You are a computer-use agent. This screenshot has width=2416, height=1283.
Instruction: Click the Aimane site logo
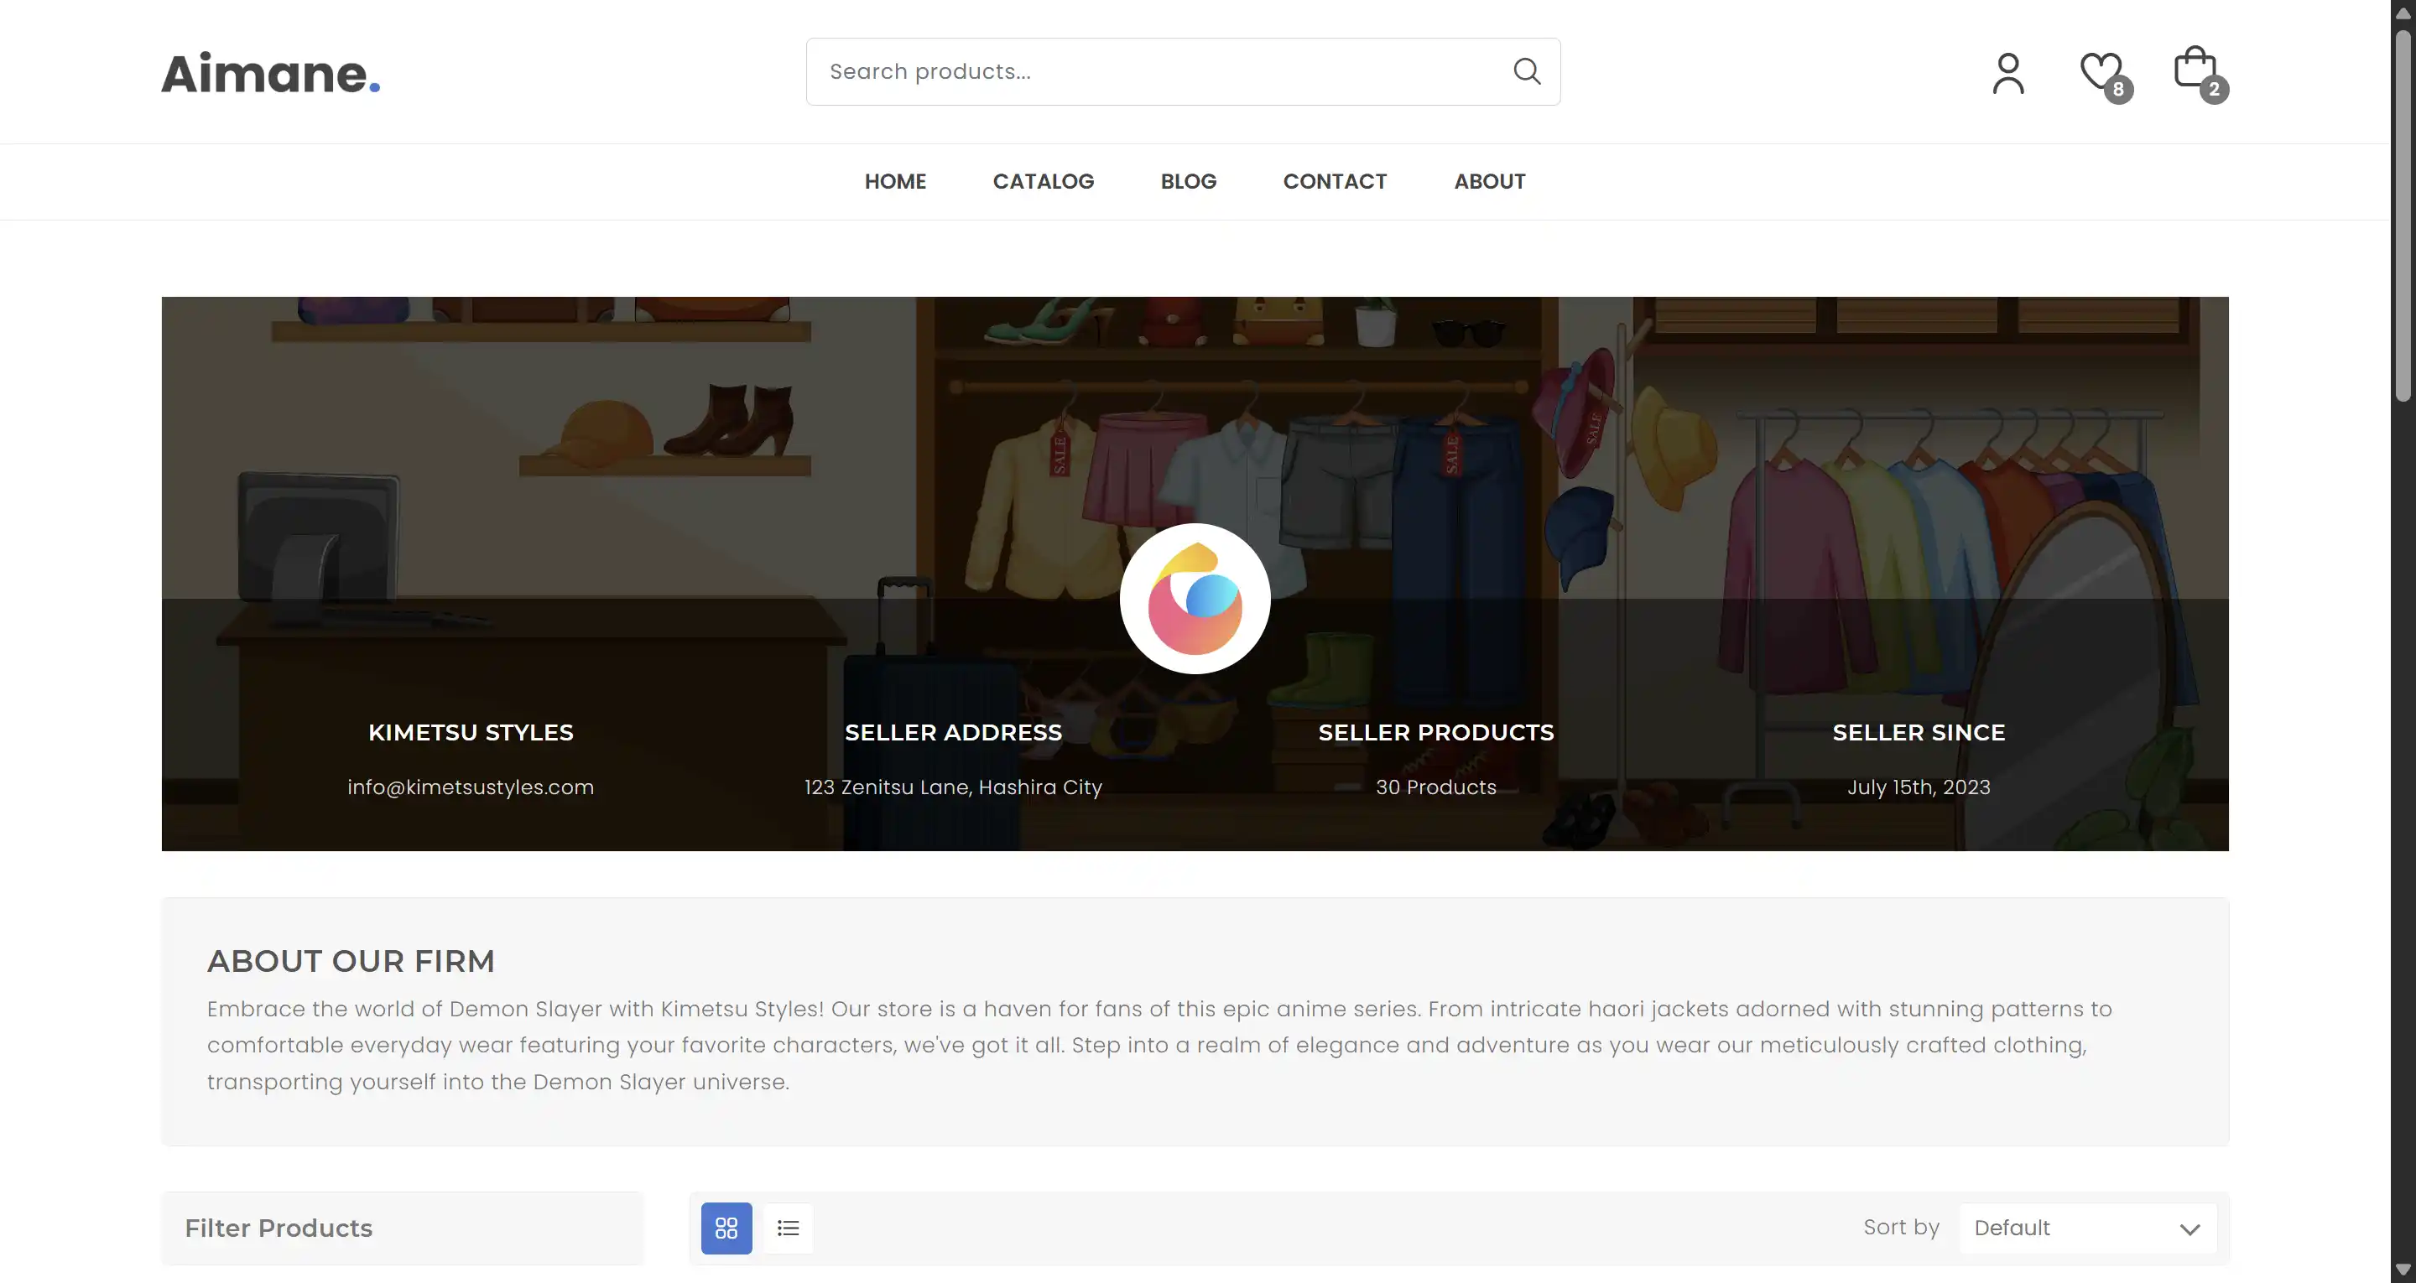pyautogui.click(x=270, y=73)
